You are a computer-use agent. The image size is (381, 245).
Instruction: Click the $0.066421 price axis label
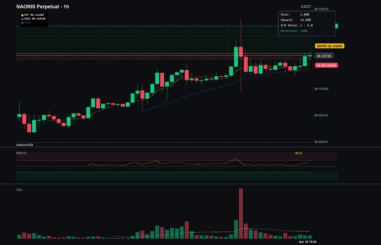(x=321, y=142)
